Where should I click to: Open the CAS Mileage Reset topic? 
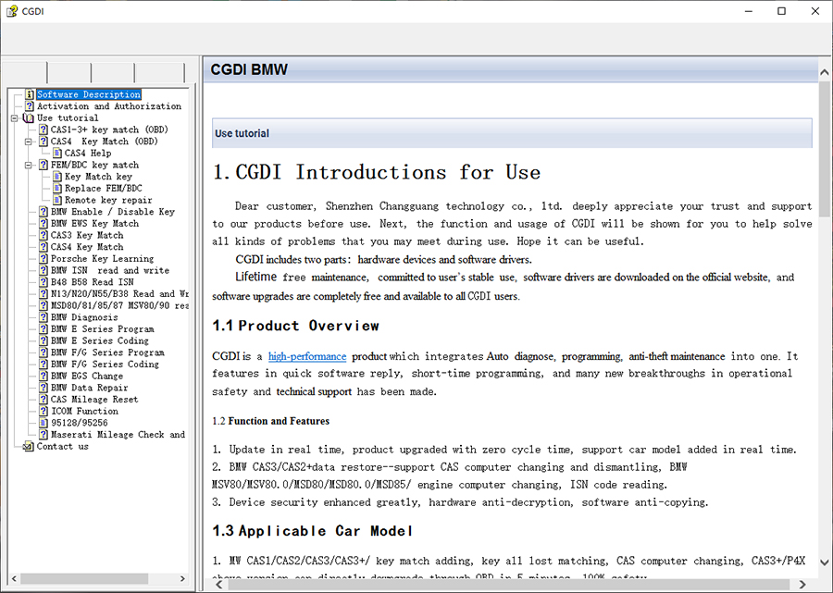coord(93,400)
